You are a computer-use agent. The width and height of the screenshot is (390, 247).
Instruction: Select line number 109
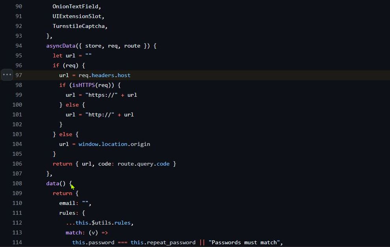point(17,193)
